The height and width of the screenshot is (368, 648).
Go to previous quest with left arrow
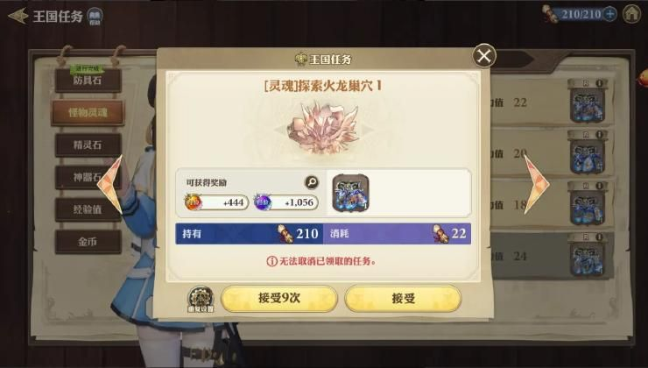(x=109, y=184)
